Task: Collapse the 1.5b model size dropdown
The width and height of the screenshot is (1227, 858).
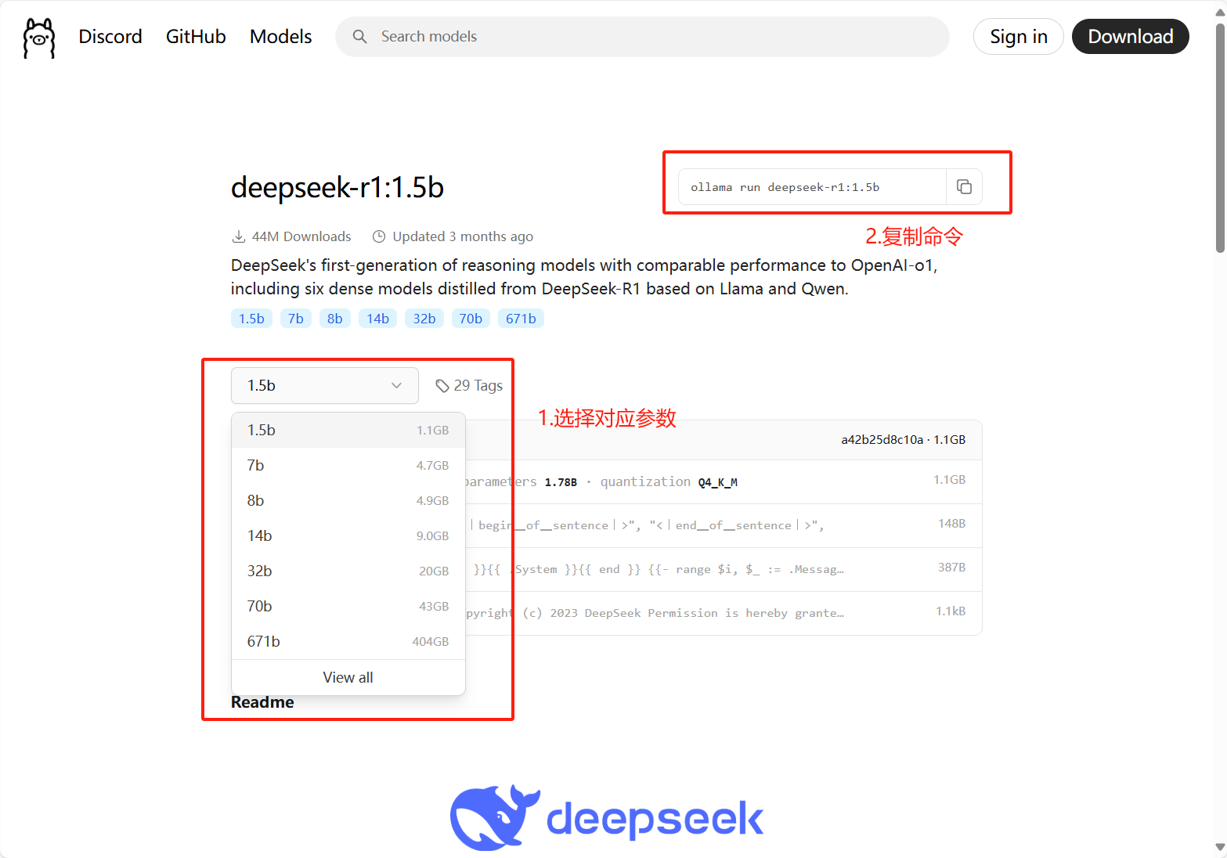Action: coord(325,386)
